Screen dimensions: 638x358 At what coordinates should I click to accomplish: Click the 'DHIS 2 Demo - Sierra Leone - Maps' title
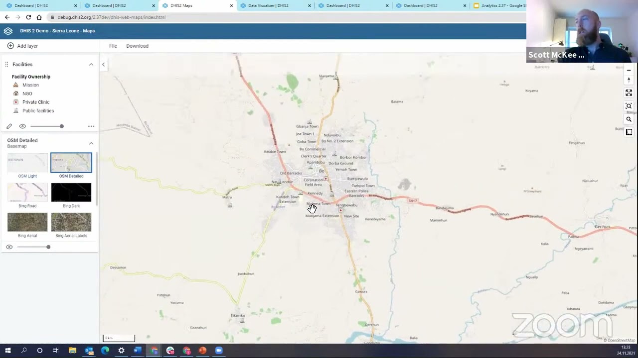pos(57,31)
